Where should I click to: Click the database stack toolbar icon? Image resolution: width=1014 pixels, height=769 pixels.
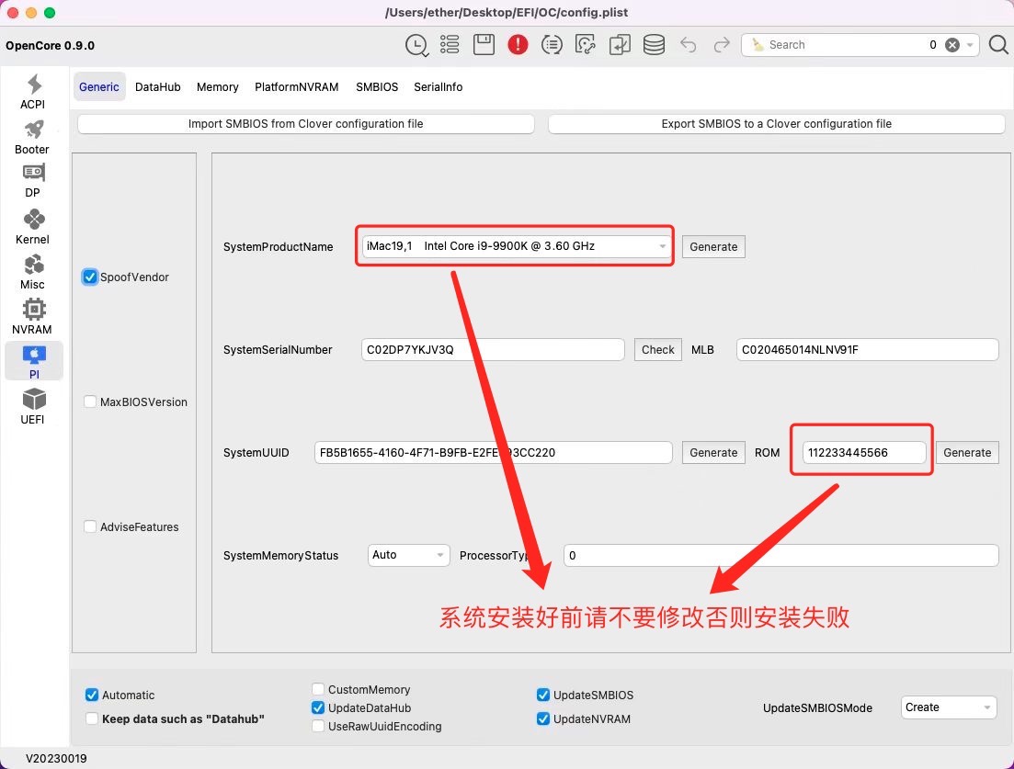point(654,45)
